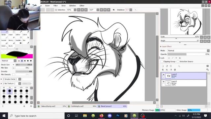Select the Brush tool below Binary

[12, 46]
